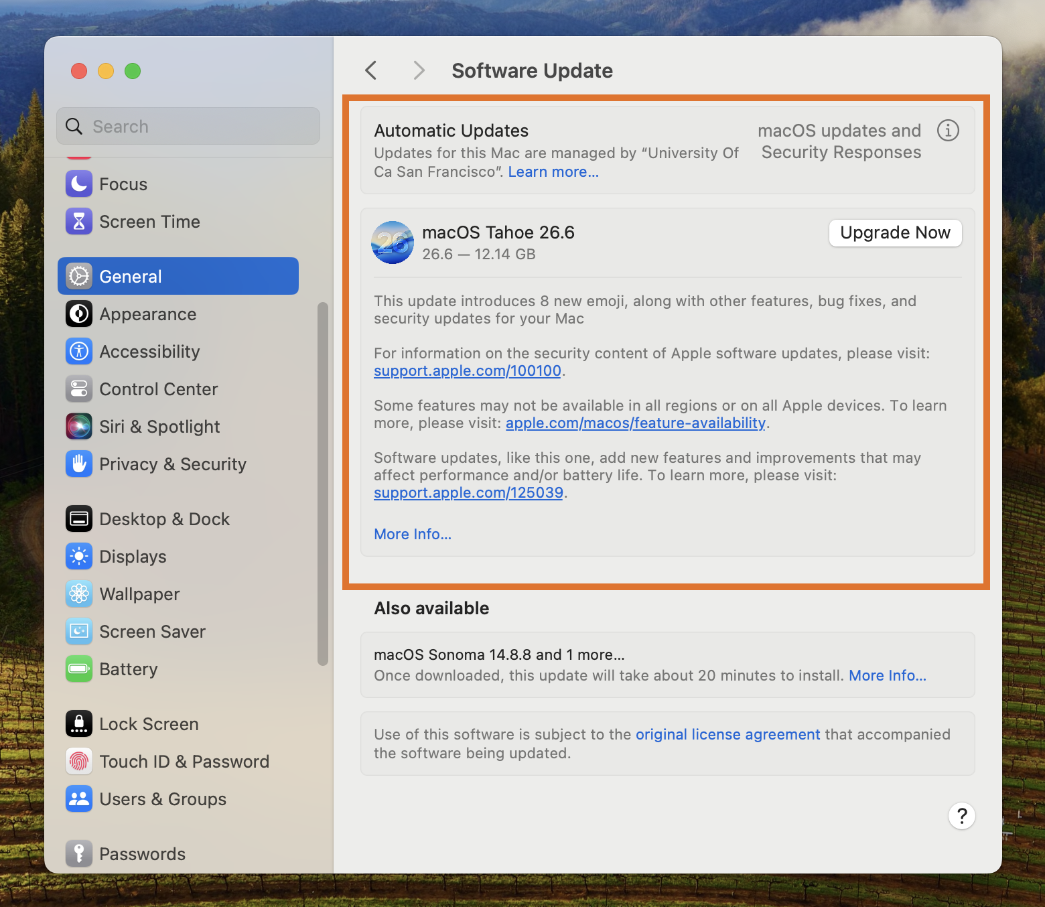Viewport: 1045px width, 907px height.
Task: Open Accessibility settings in the sidebar
Action: (x=178, y=352)
